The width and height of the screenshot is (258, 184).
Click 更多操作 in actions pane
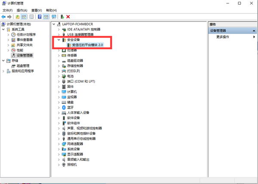pos(223,37)
